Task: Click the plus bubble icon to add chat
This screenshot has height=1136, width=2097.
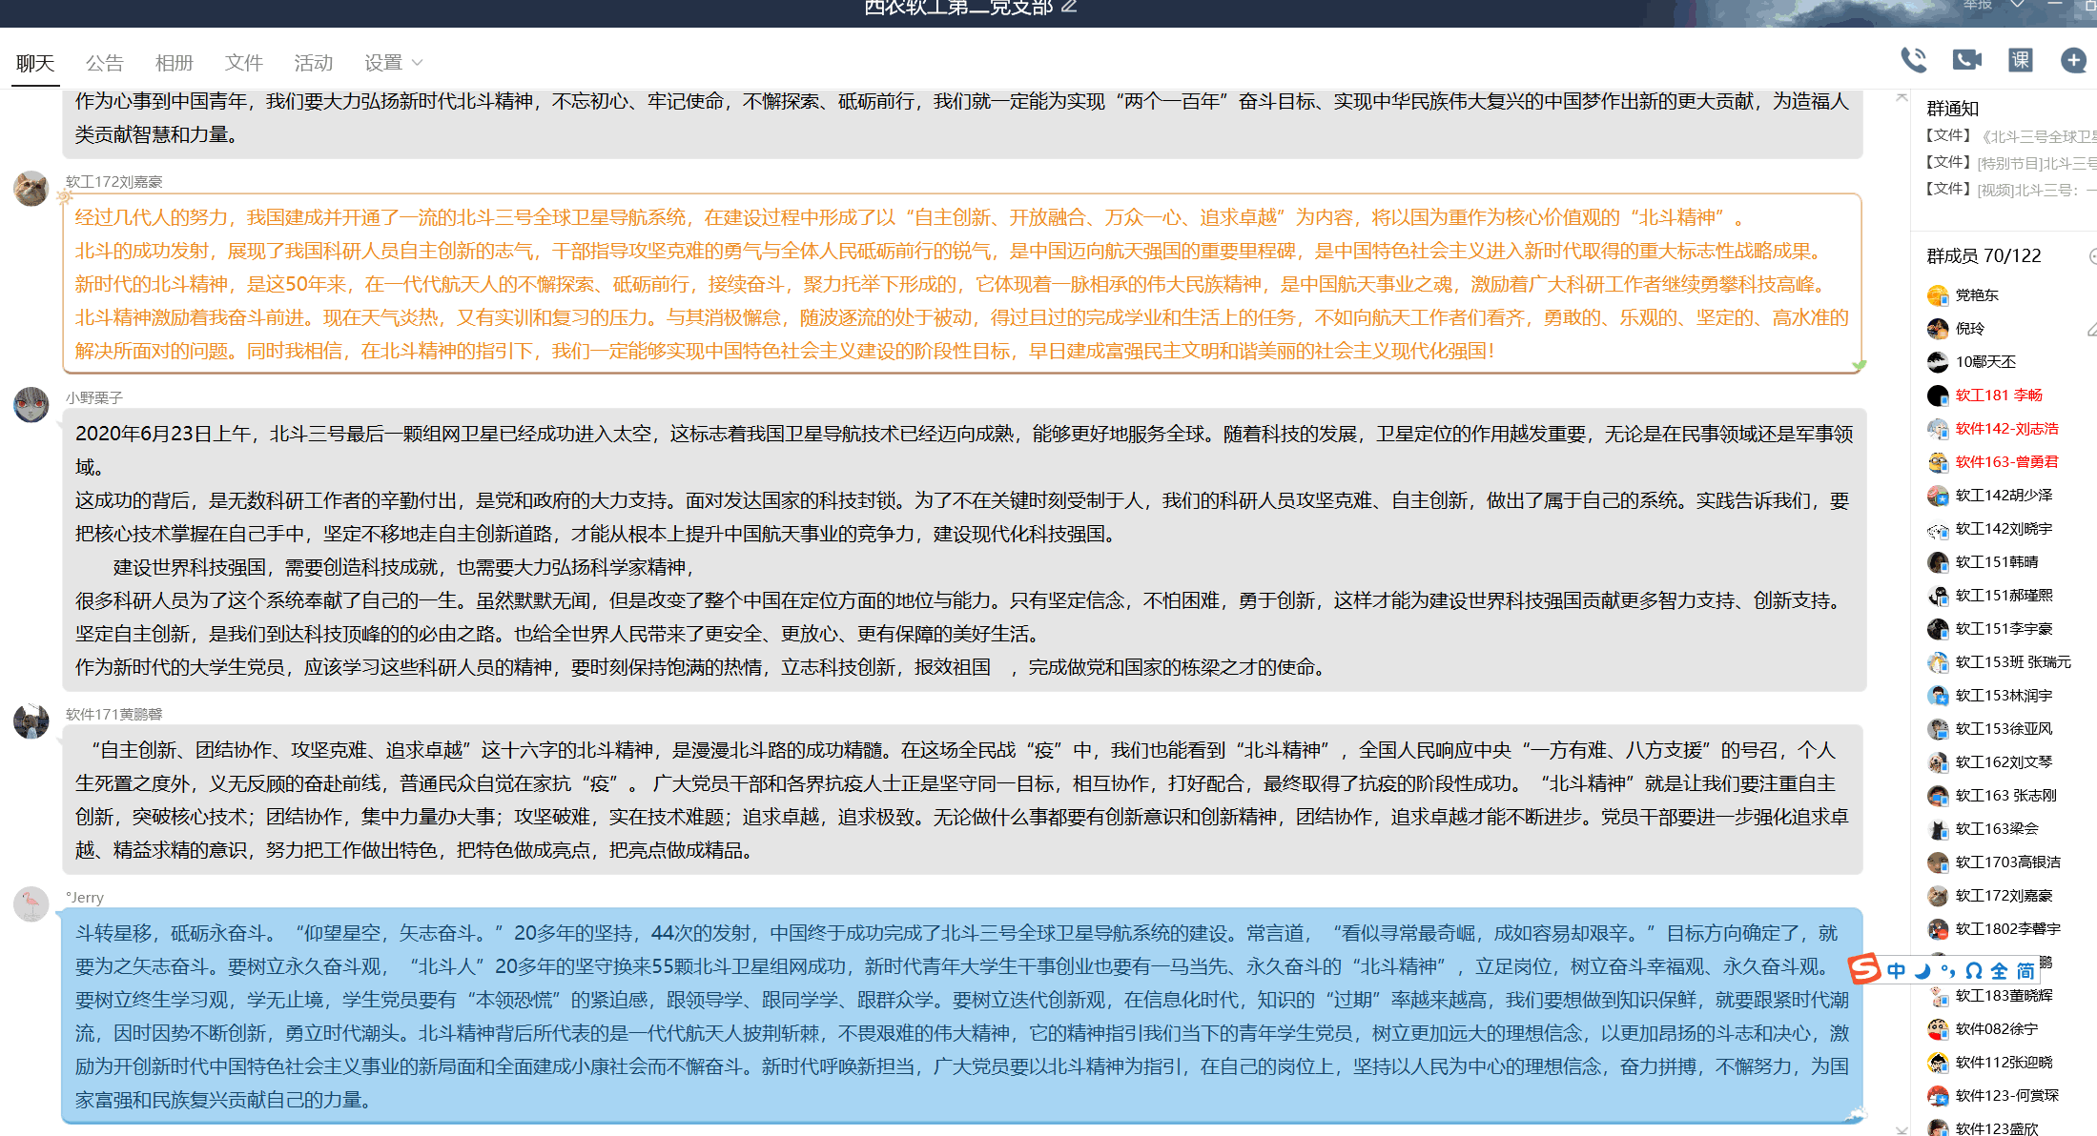Action: point(2074,60)
